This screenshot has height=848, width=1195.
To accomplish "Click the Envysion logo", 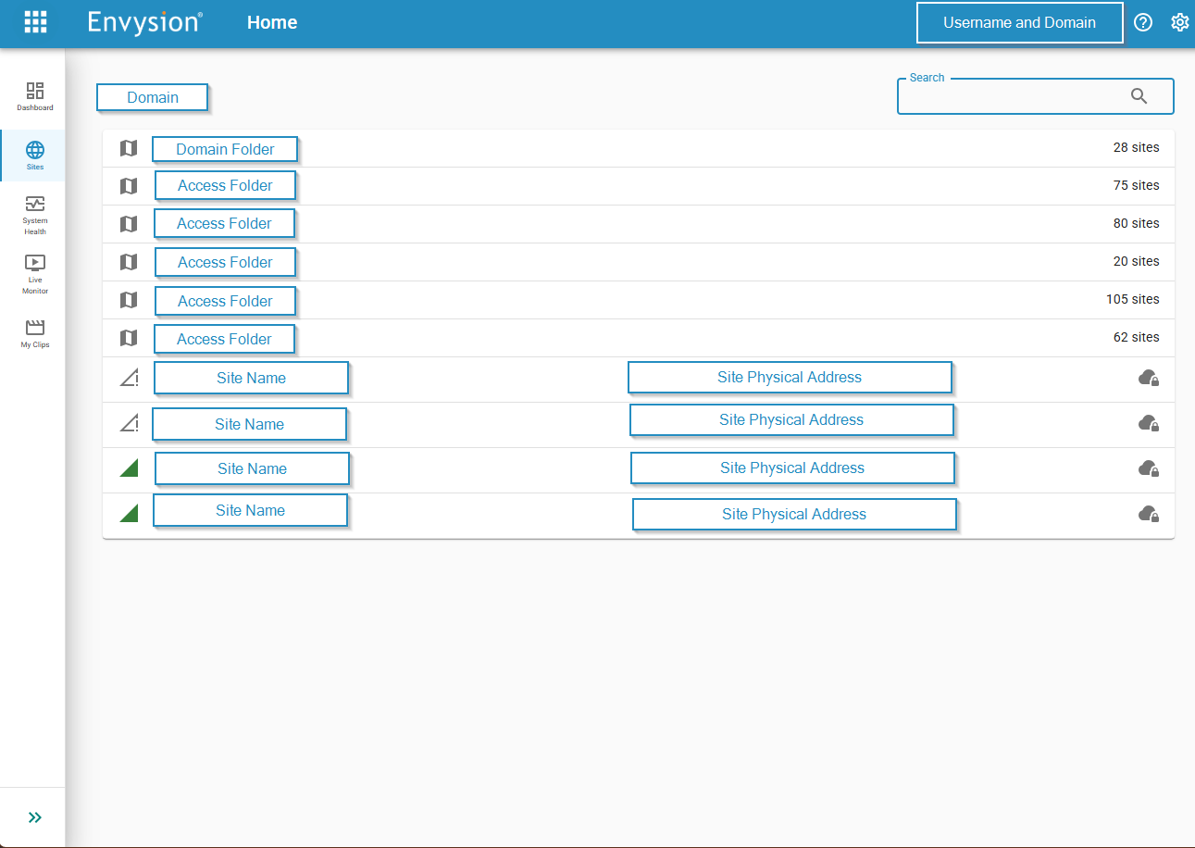I will 145,23.
